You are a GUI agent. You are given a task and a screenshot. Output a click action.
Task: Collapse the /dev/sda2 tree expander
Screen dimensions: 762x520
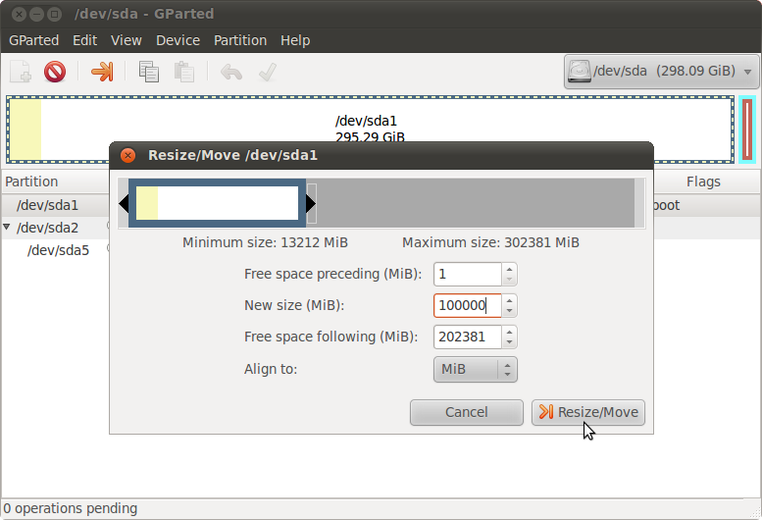(7, 227)
